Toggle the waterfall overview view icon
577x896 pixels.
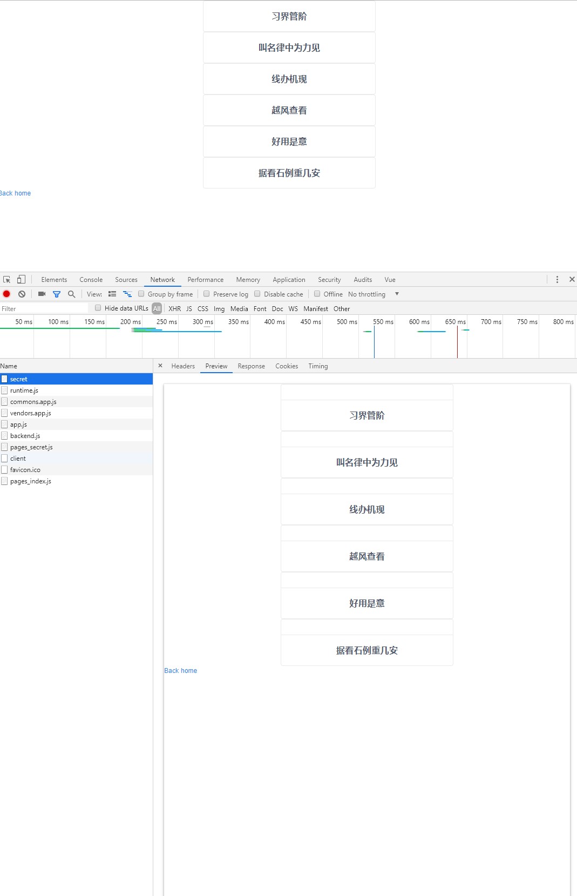pyautogui.click(x=127, y=294)
